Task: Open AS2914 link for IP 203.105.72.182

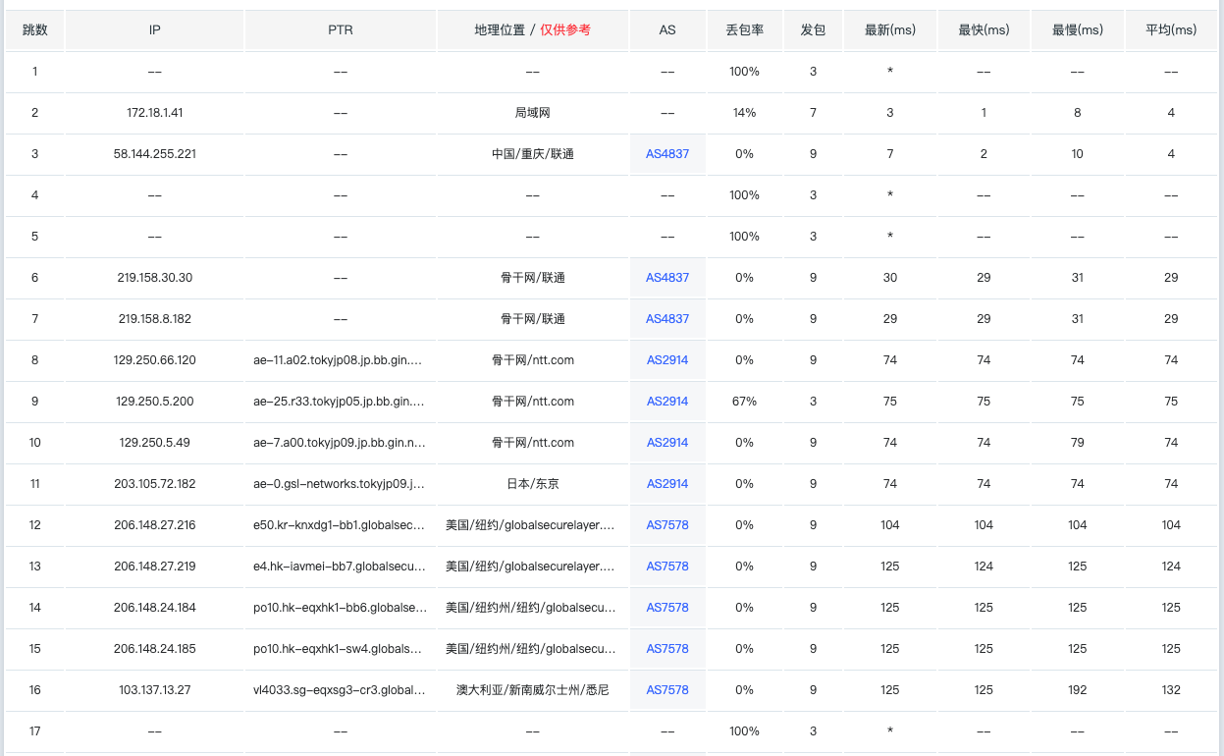Action: pyautogui.click(x=667, y=484)
